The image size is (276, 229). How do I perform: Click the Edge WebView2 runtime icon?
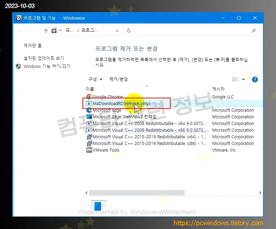[x=89, y=117]
